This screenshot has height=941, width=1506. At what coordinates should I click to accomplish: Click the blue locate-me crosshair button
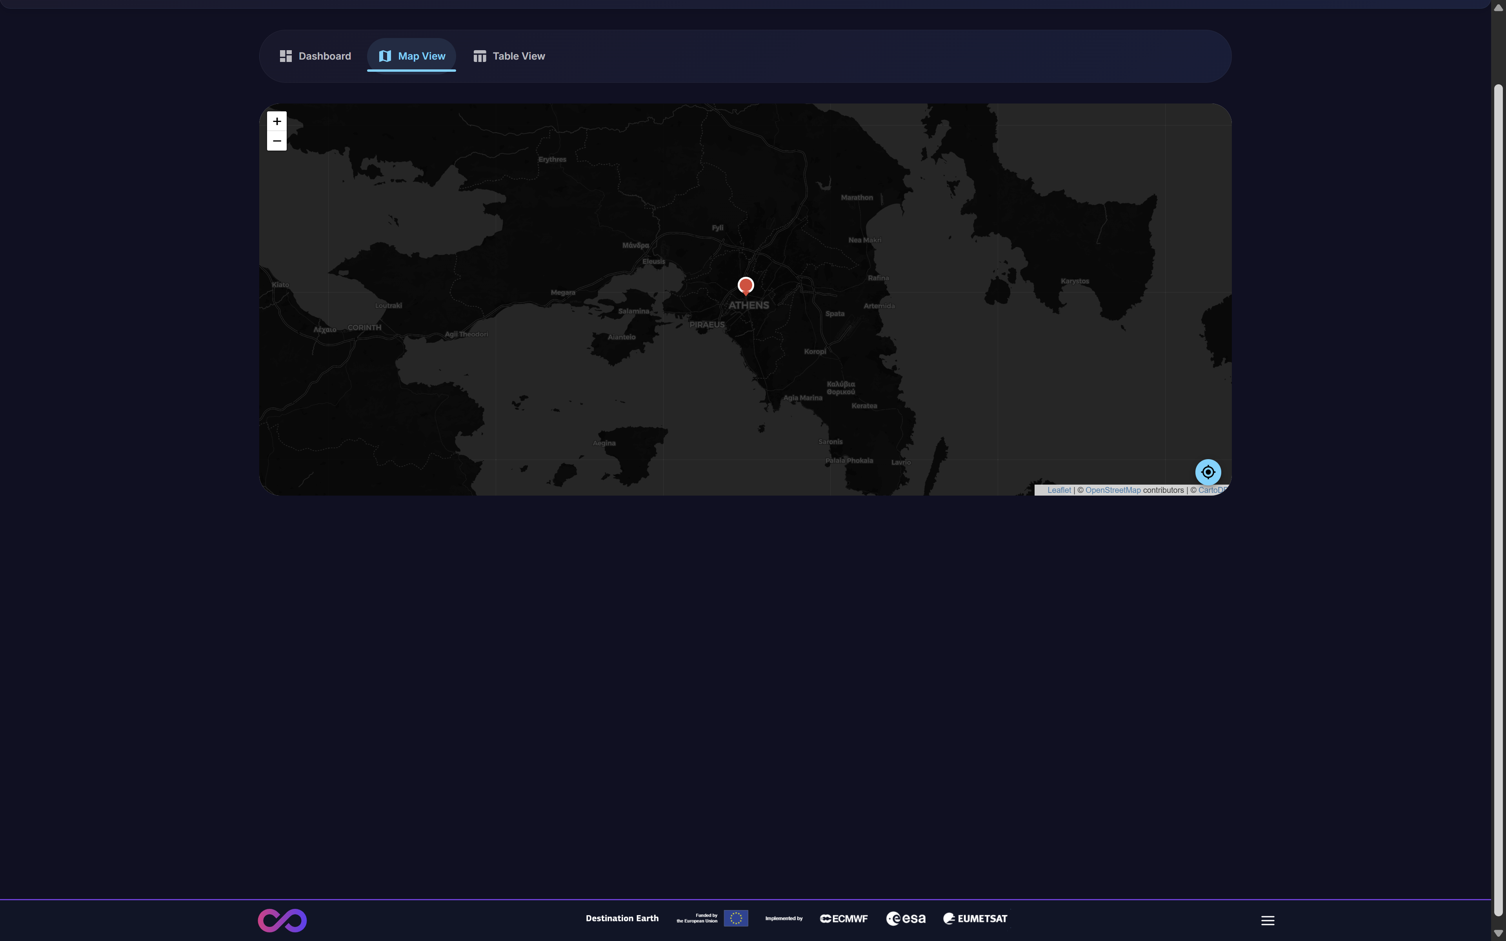(x=1207, y=472)
